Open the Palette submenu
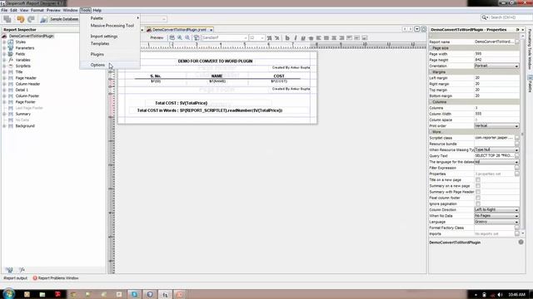The image size is (533, 299). (x=97, y=18)
